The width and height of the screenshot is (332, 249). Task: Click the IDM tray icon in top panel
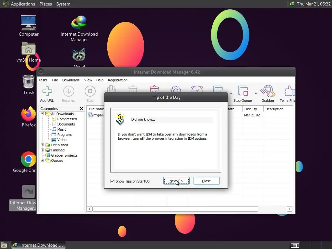[x=292, y=4]
